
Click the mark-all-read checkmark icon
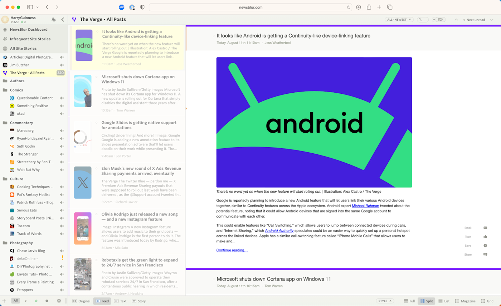(441, 20)
